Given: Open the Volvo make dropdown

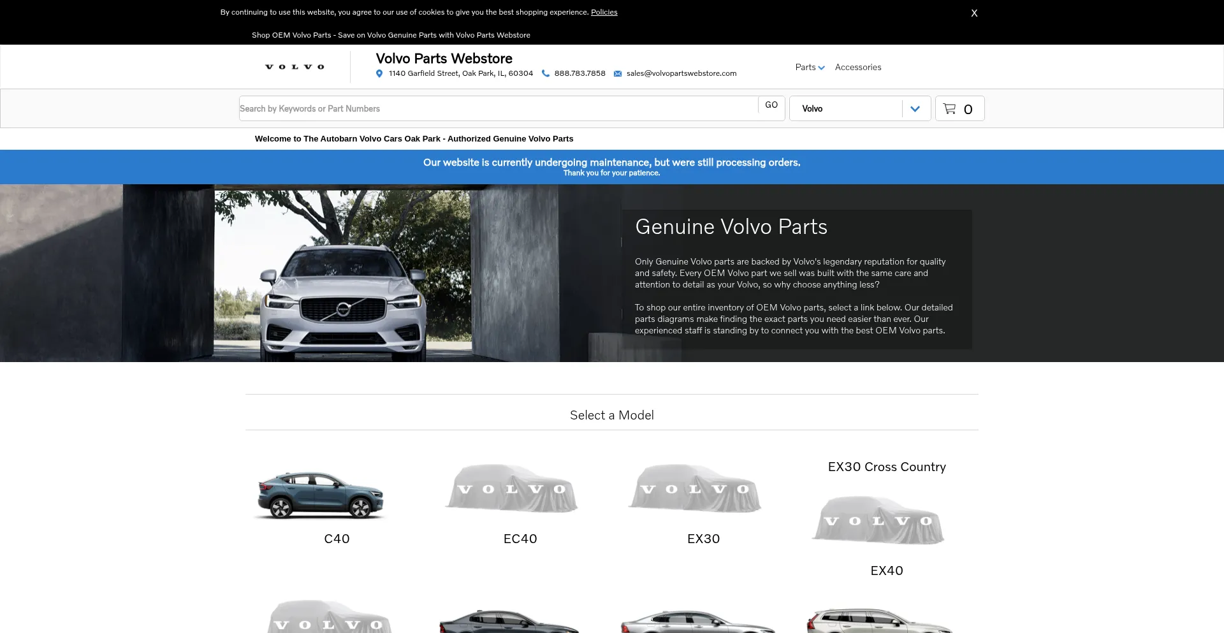Looking at the screenshot, I should tap(860, 108).
